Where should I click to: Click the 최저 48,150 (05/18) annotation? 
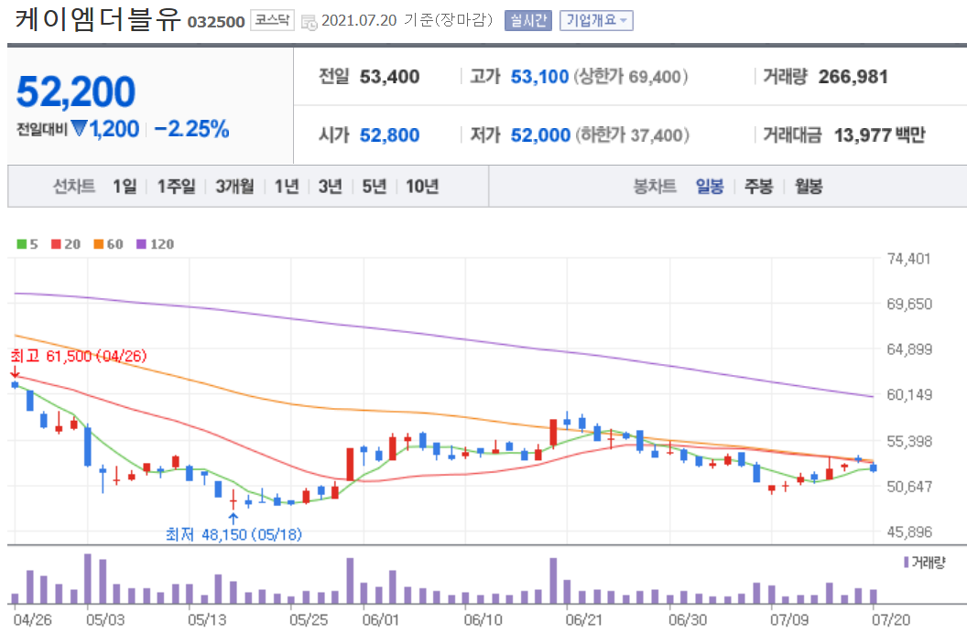(x=234, y=534)
